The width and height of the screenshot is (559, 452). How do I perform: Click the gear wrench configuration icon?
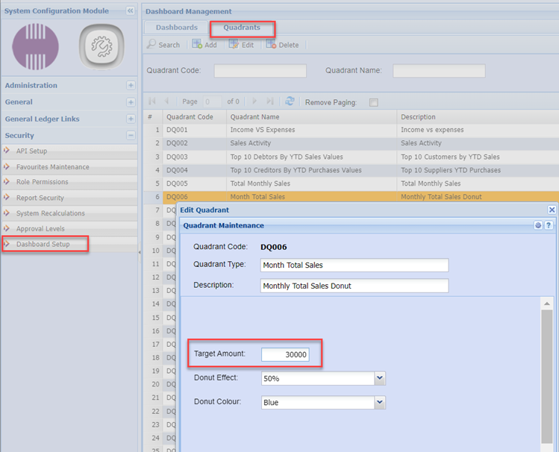[102, 48]
